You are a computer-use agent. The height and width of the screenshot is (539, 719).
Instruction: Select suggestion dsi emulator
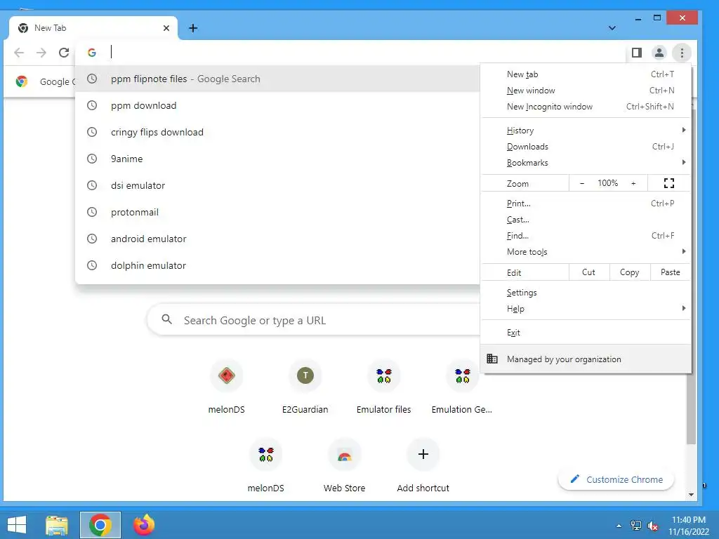(x=277, y=185)
